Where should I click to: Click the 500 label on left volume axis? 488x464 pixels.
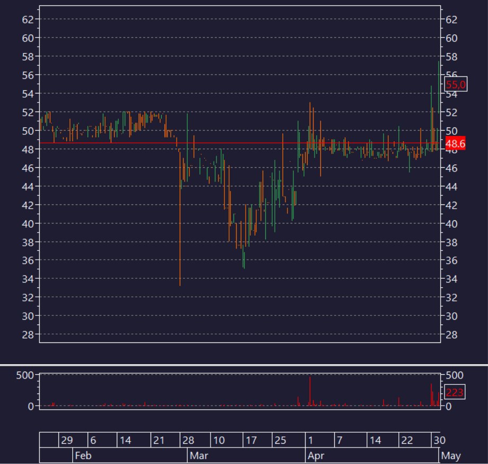25,375
